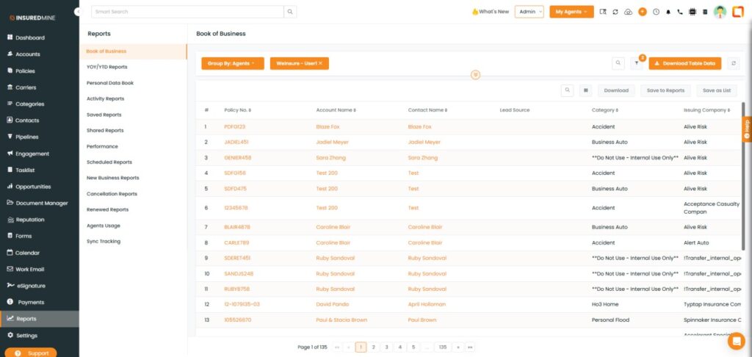The width and height of the screenshot is (752, 357).
Task: Go to Pipelines in the sidebar
Action: pos(27,137)
